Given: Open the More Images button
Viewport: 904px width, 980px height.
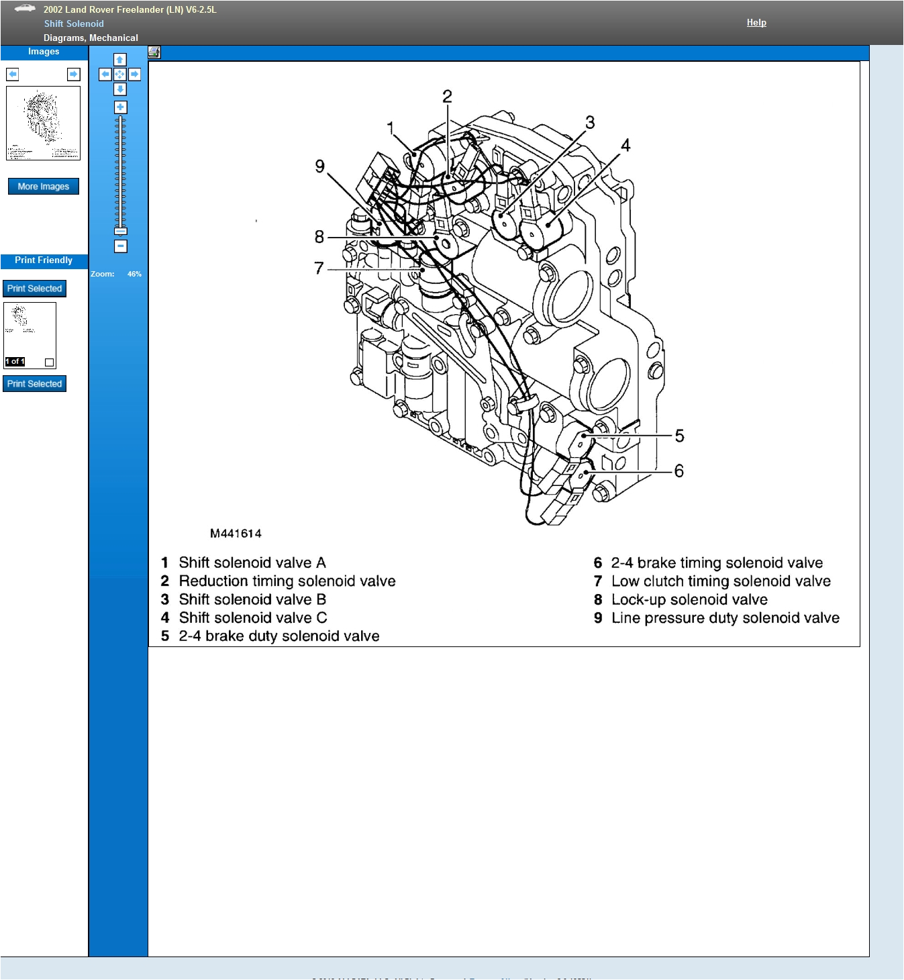Looking at the screenshot, I should coord(44,187).
